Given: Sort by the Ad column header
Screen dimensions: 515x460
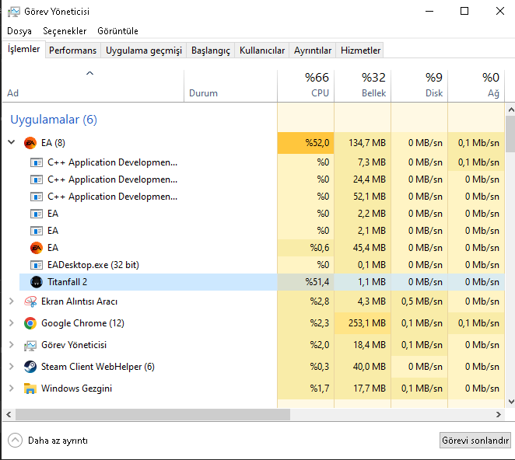Looking at the screenshot, I should click(93, 86).
